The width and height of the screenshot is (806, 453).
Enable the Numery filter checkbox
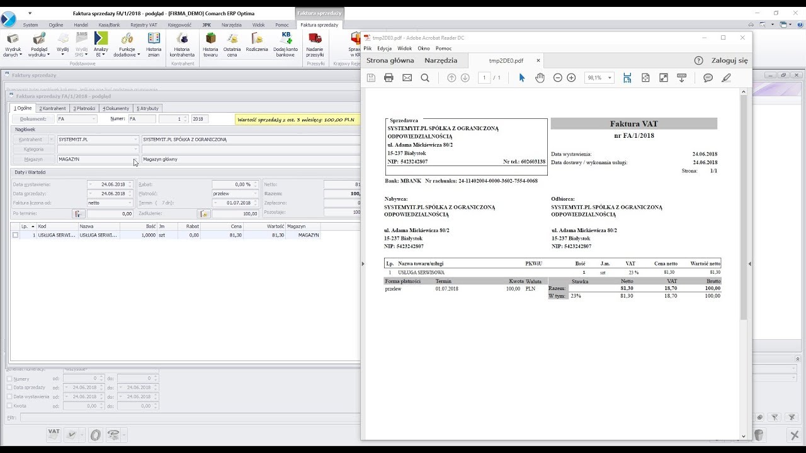pos(9,378)
